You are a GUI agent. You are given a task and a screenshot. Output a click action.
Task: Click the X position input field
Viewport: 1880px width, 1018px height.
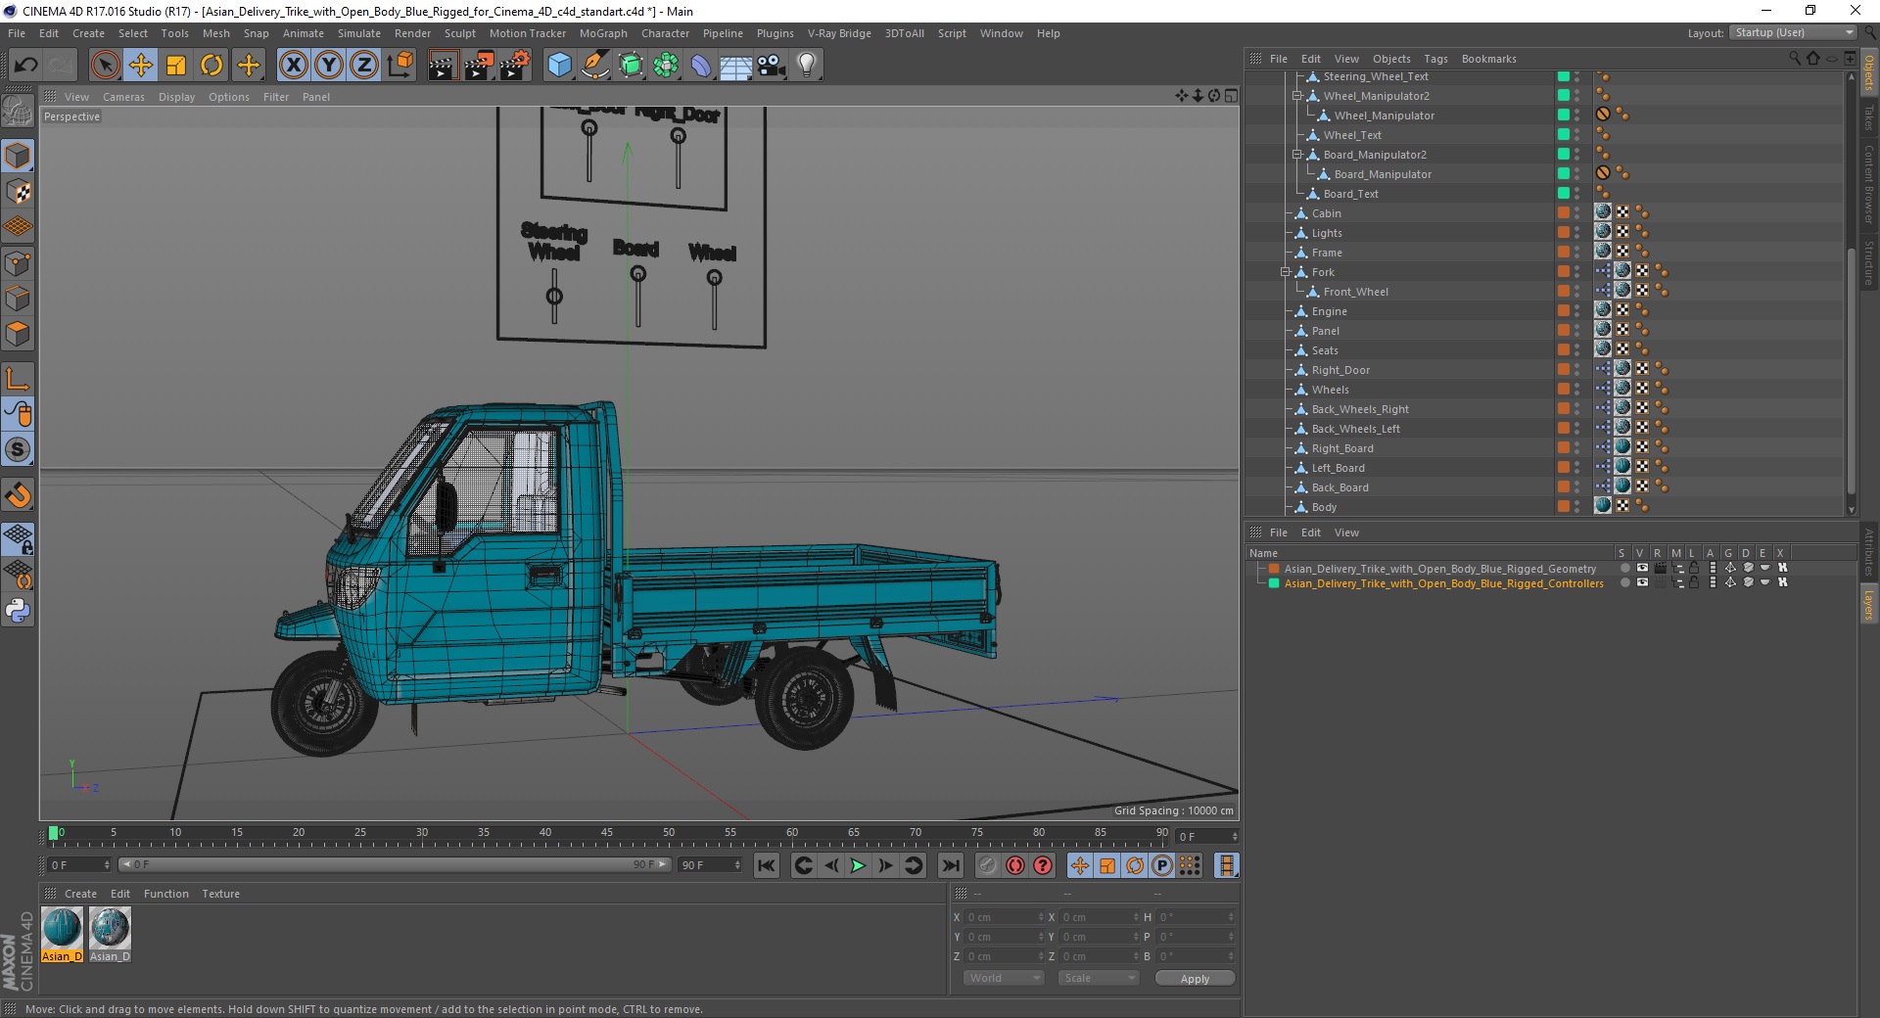[x=1003, y=917]
